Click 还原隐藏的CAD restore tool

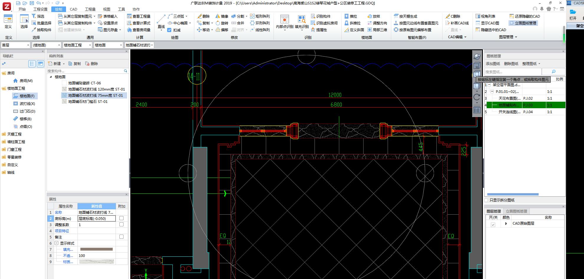coord(525,16)
